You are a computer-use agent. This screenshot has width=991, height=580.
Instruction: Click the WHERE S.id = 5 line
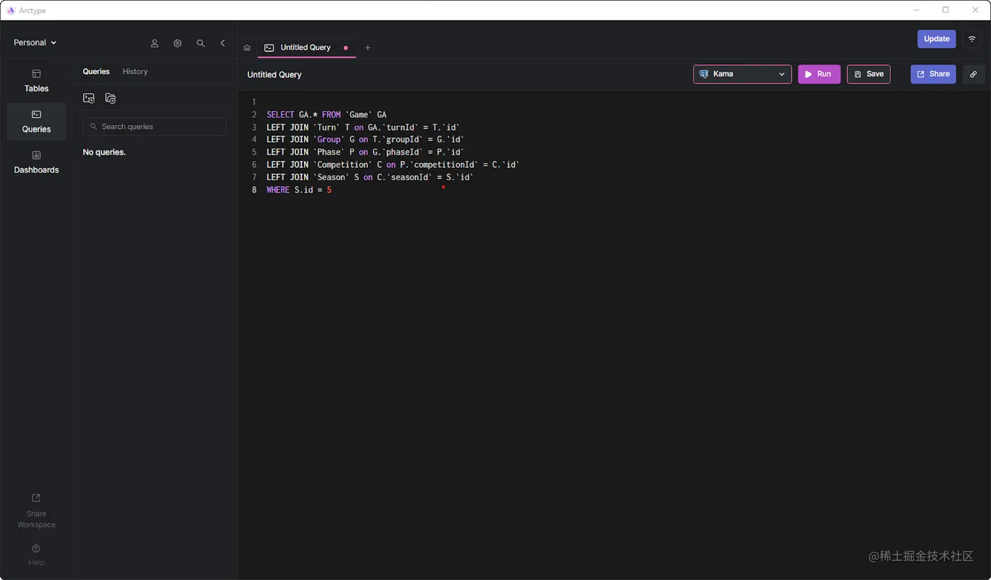(299, 190)
